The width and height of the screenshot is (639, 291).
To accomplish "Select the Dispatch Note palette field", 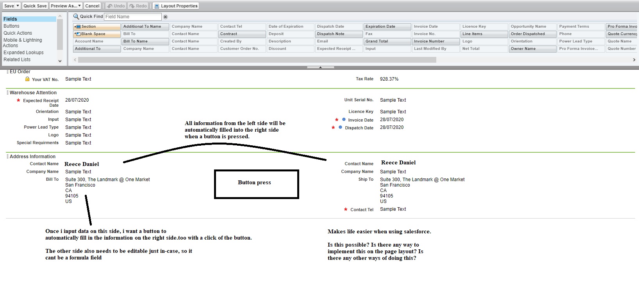I will 339,34.
